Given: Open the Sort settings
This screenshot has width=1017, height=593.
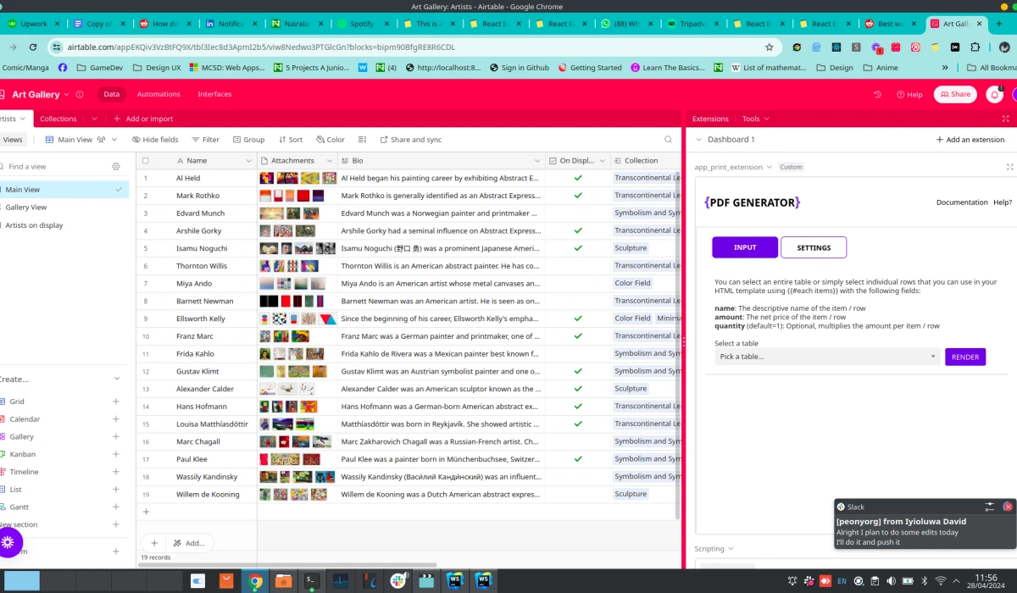Looking at the screenshot, I should coord(290,139).
